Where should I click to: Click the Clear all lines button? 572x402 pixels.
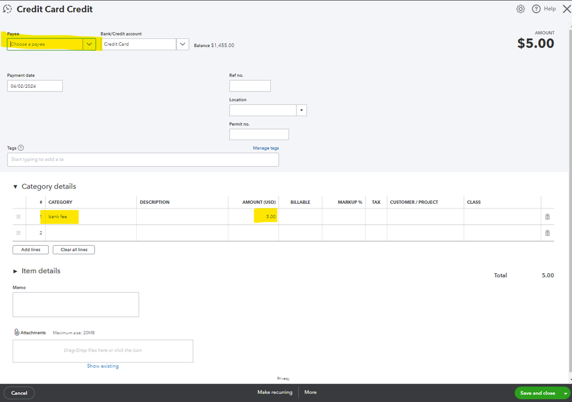tap(74, 250)
